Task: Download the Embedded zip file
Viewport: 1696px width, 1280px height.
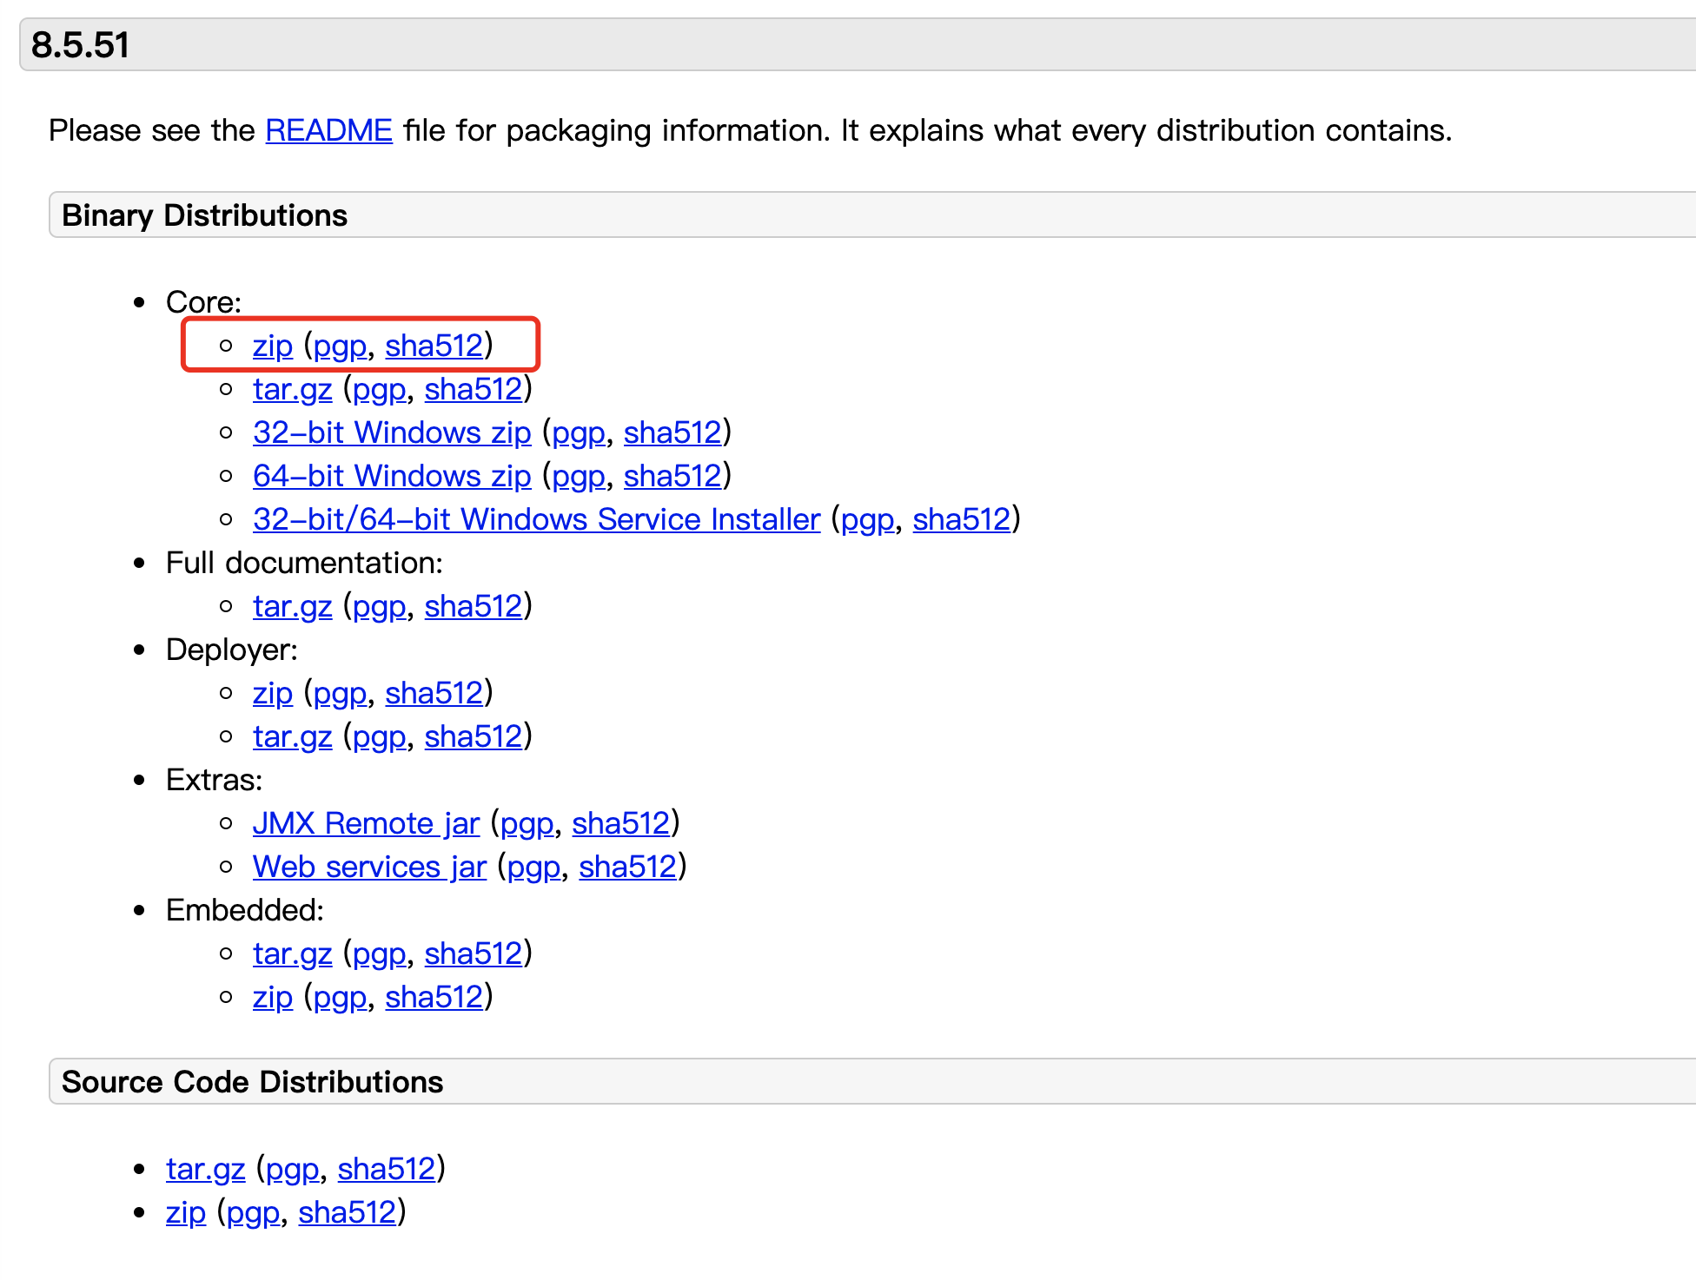Action: tap(272, 997)
